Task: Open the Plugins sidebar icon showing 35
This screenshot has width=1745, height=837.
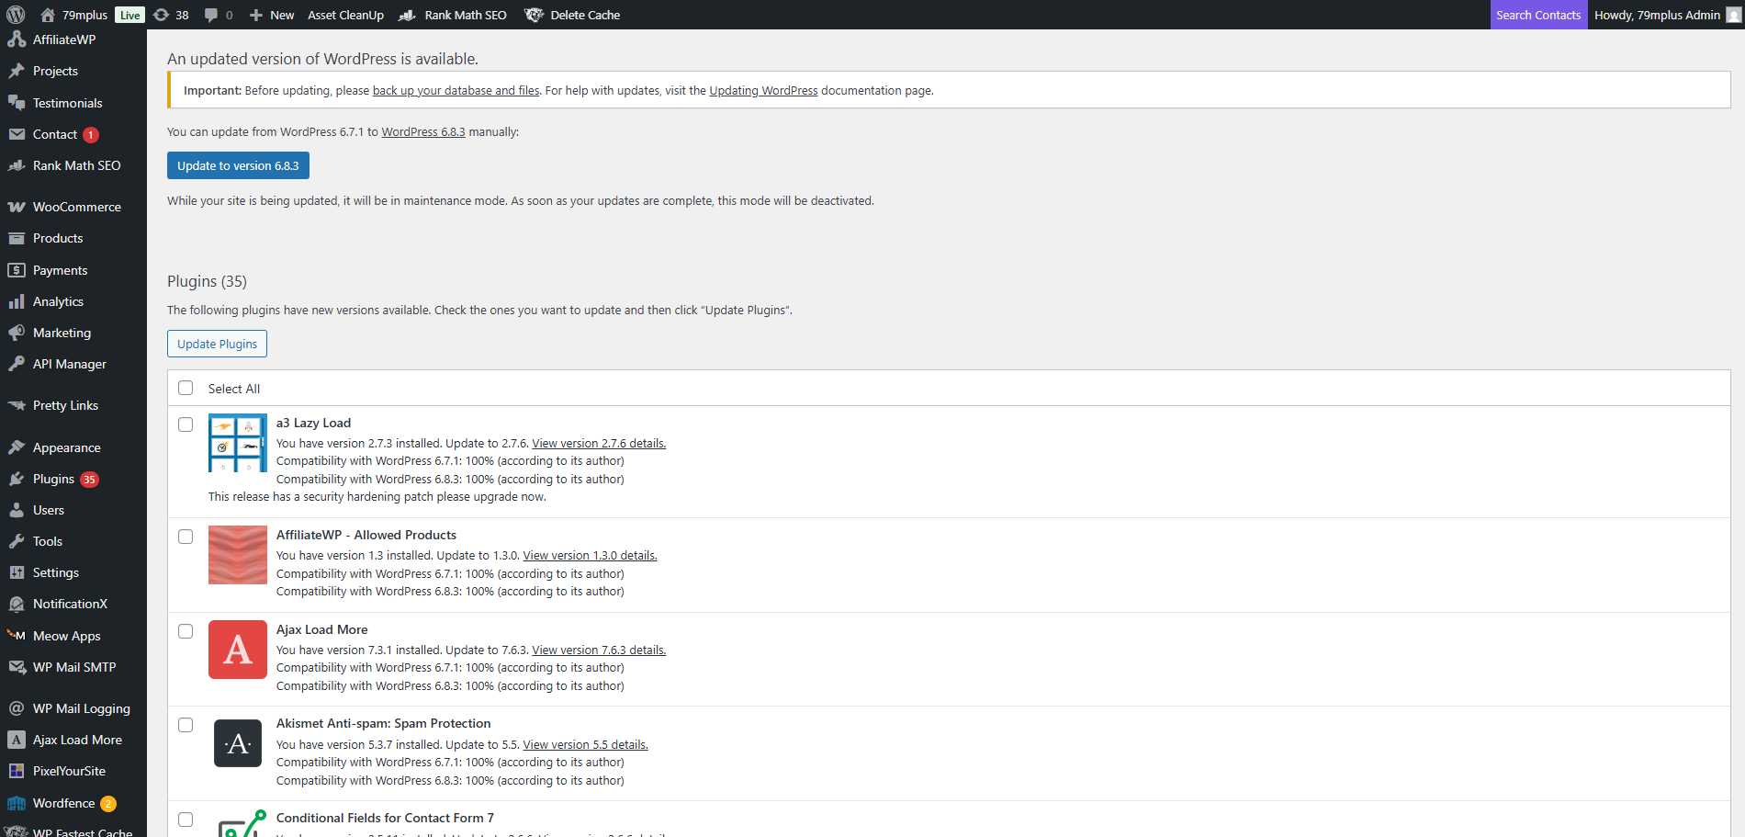Action: 17,479
